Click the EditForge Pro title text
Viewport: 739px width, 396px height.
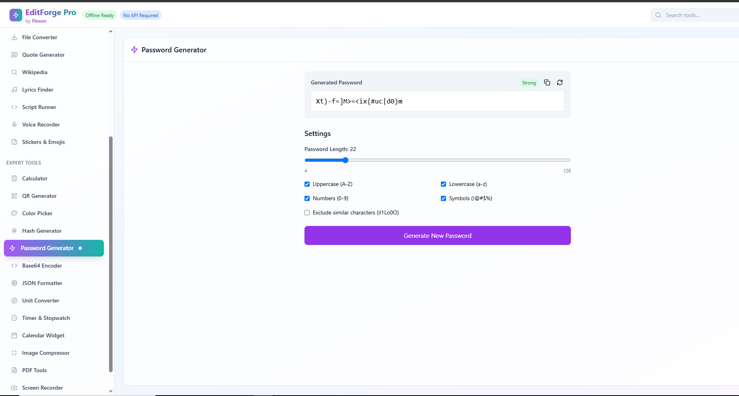pos(51,12)
